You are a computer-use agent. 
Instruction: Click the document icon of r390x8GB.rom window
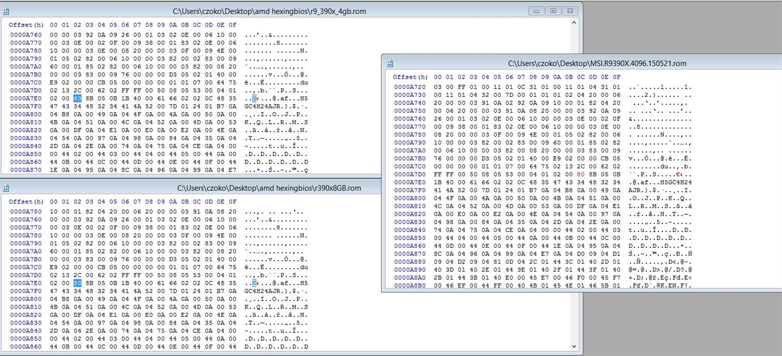pyautogui.click(x=6, y=188)
